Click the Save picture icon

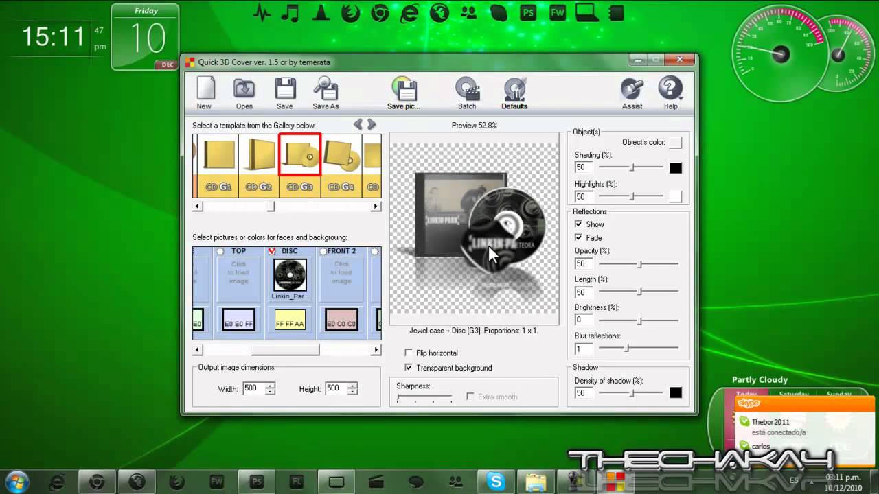tap(404, 89)
